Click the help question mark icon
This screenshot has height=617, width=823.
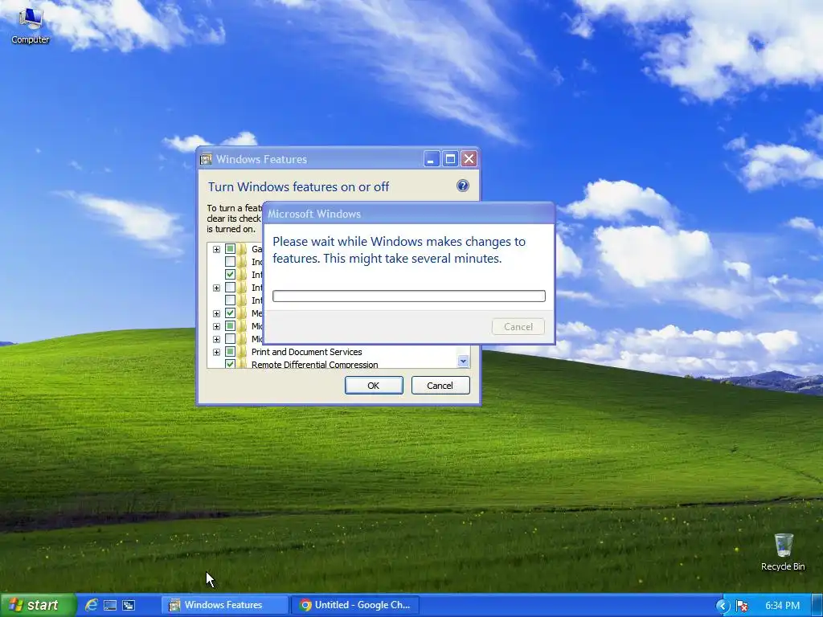tap(462, 186)
